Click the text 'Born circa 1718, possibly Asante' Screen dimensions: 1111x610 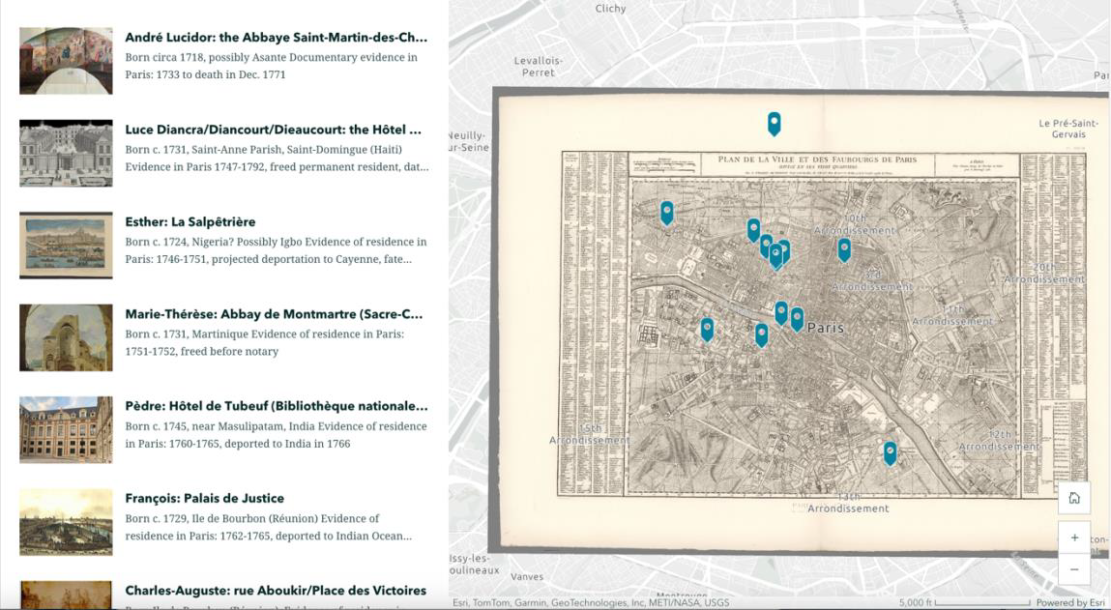click(x=206, y=57)
